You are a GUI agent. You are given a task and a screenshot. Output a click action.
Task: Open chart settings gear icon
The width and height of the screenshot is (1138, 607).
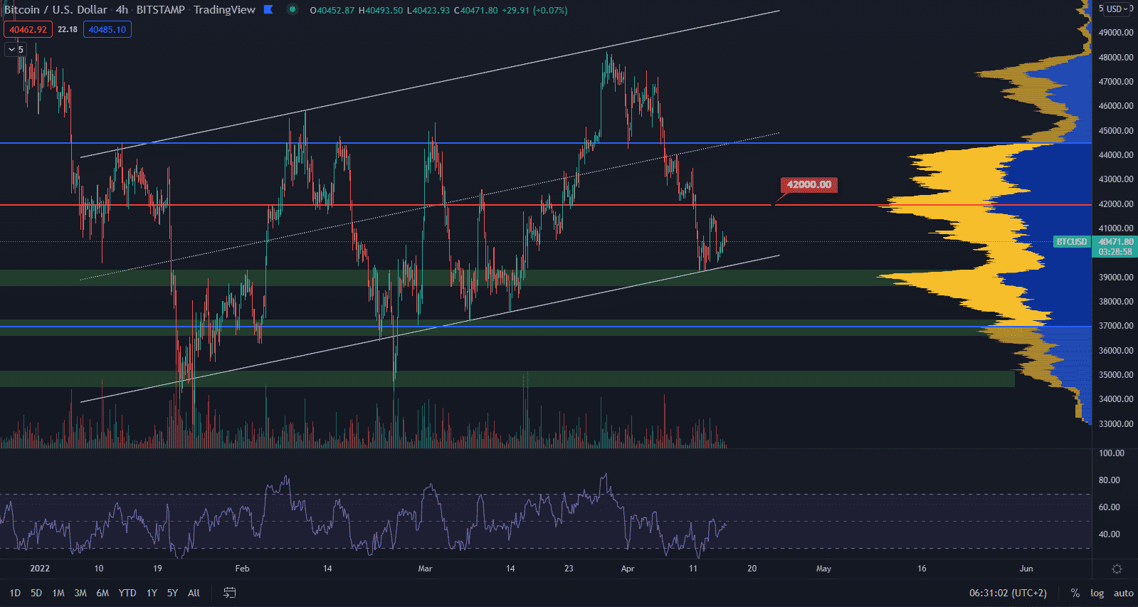(x=1117, y=569)
